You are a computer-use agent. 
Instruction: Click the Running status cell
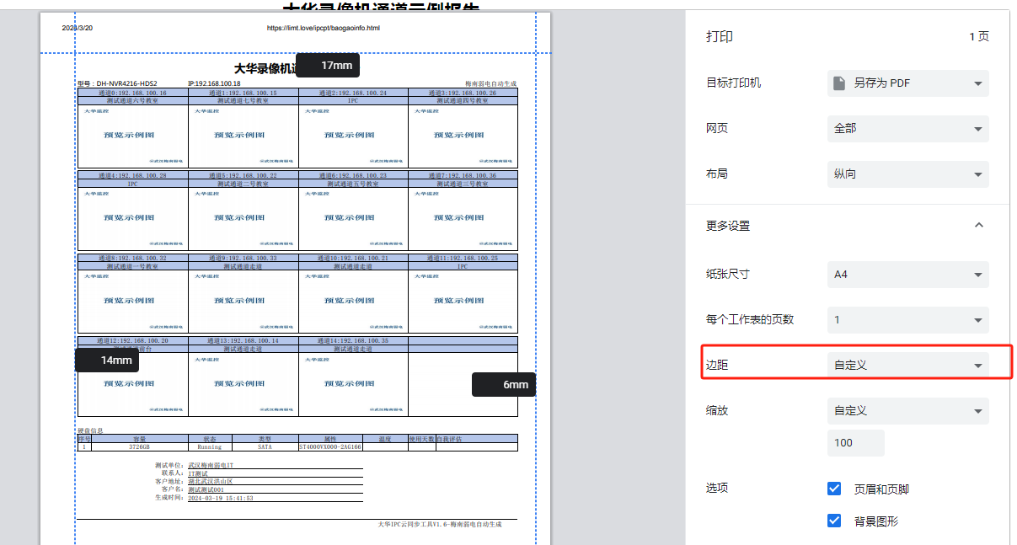click(210, 447)
